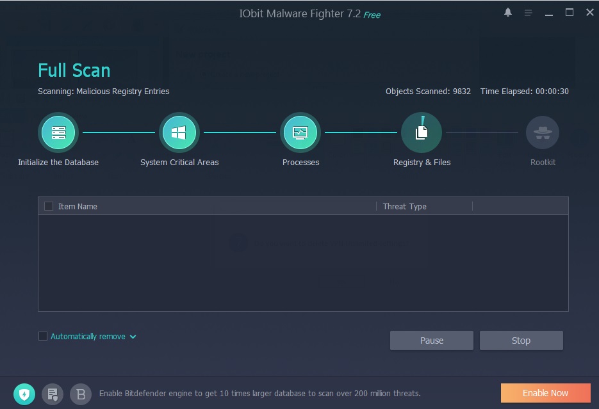Viewport: 599px width, 409px height.
Task: Toggle the select-all checkbox beside Item Name
Action: pyautogui.click(x=49, y=206)
